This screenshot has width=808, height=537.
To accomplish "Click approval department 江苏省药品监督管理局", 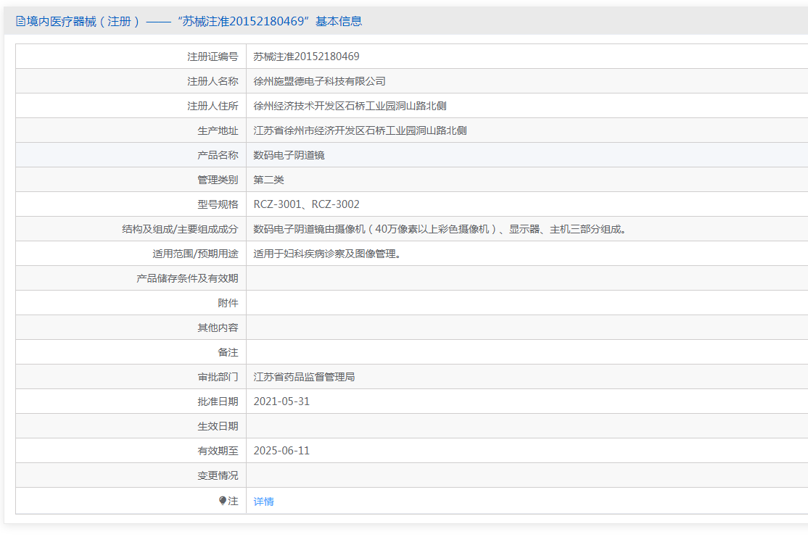I will (304, 377).
